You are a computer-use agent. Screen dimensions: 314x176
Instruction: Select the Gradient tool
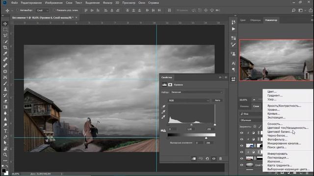coord(5,107)
